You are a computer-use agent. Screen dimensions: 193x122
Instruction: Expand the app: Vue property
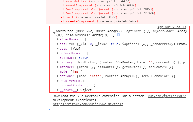(58, 44)
